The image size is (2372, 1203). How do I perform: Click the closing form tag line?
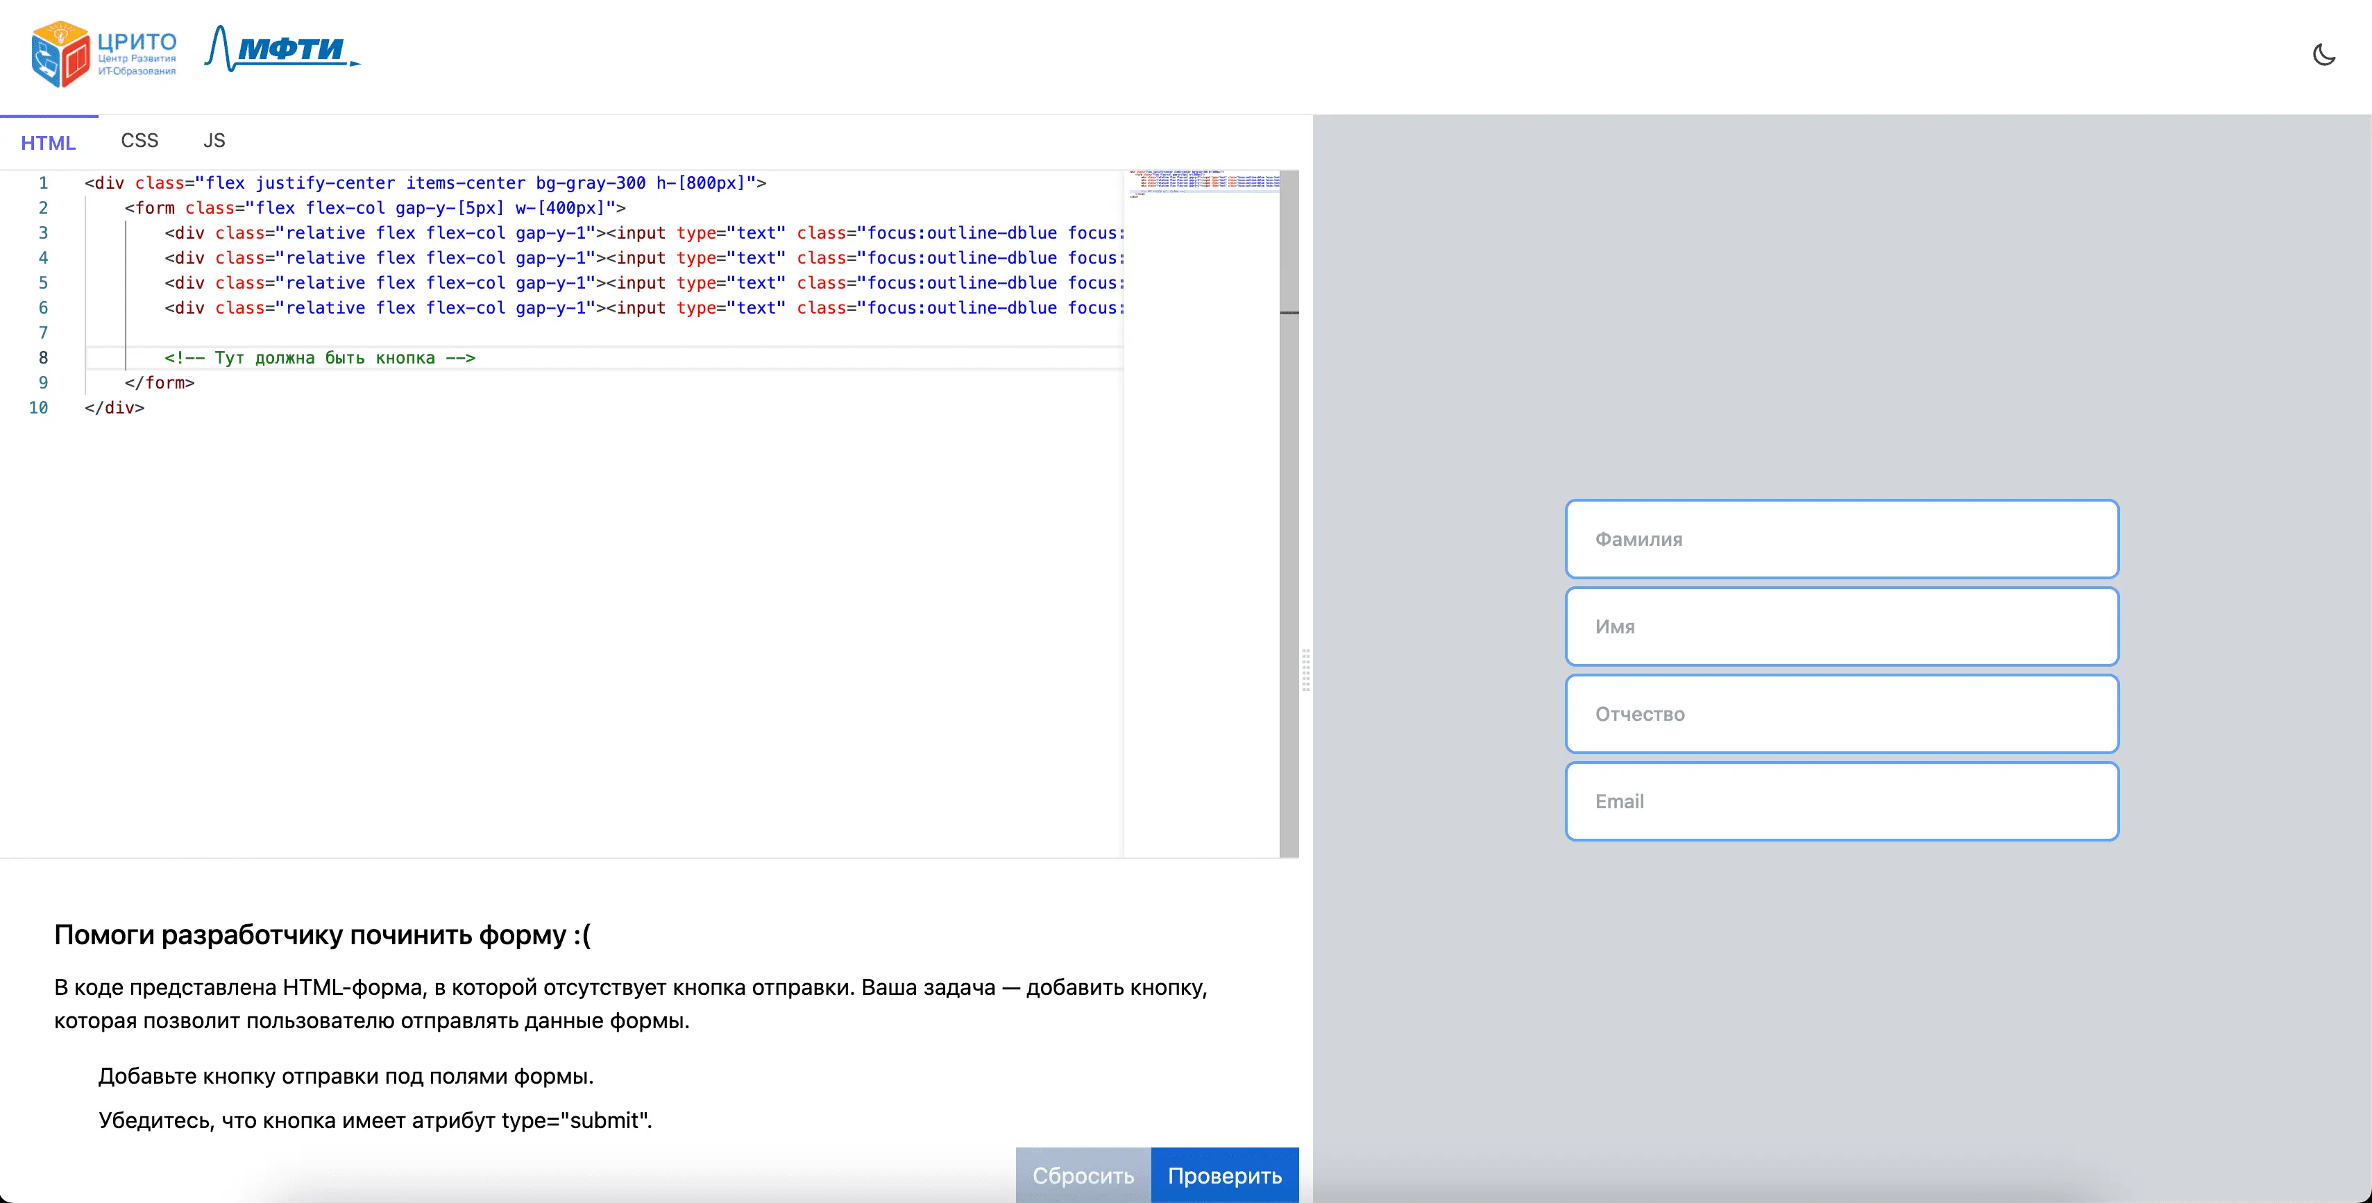pos(160,383)
